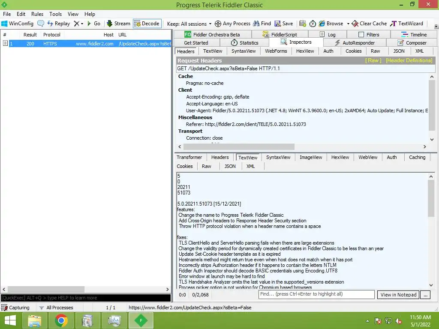Click the Go resume button
Viewport: 439px width, 329px height.
(94, 24)
